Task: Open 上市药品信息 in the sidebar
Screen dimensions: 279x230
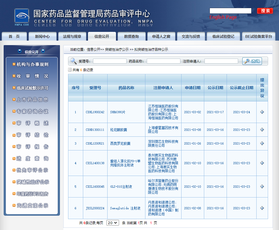Action: click(32, 99)
